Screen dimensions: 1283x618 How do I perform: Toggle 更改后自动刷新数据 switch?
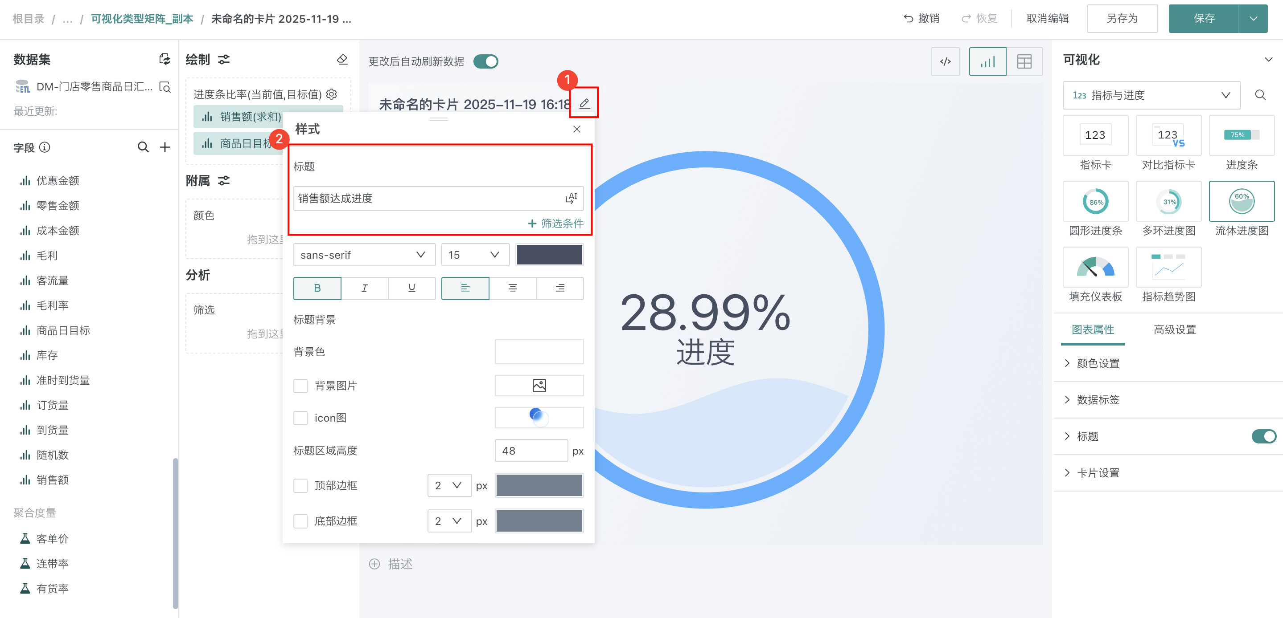pyautogui.click(x=485, y=62)
